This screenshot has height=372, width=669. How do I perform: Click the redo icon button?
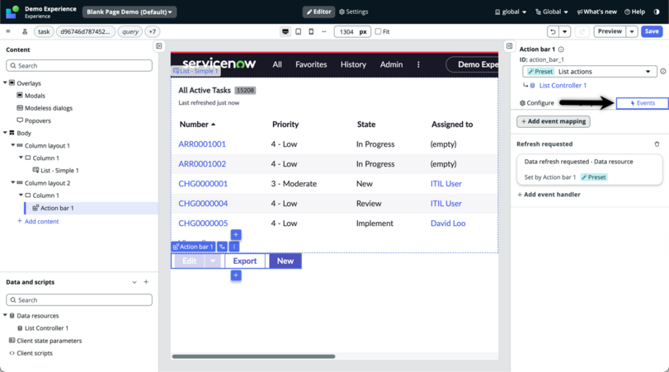pyautogui.click(x=582, y=31)
